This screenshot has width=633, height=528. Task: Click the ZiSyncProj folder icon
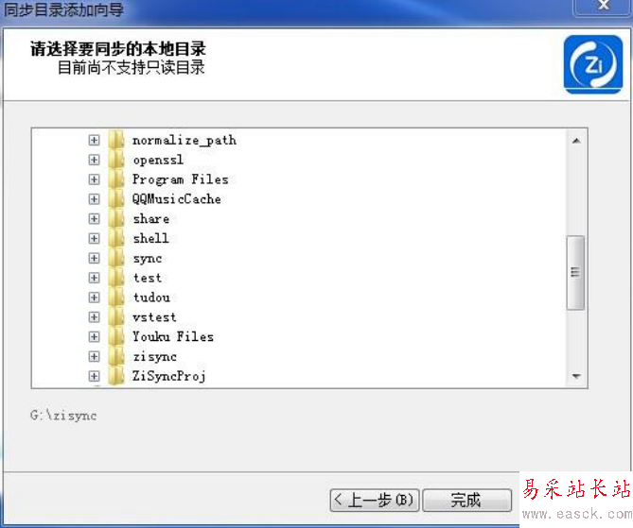pos(116,376)
